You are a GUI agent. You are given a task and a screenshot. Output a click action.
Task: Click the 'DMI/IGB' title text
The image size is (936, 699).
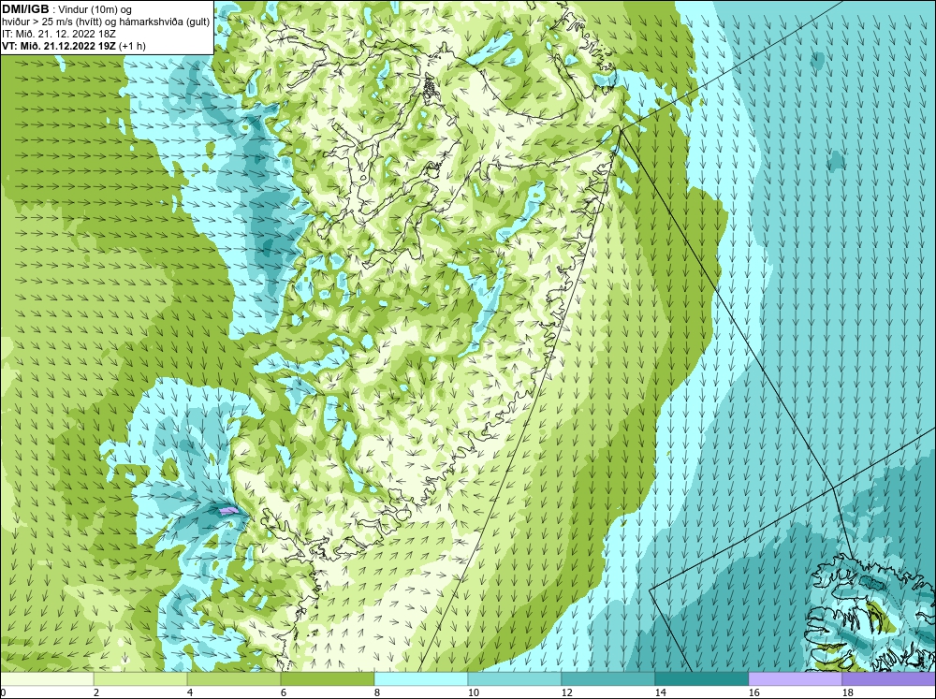click(25, 9)
